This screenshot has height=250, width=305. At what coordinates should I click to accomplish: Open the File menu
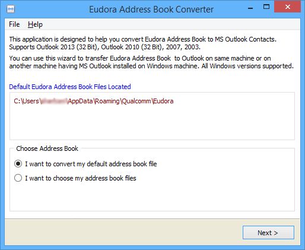click(14, 24)
